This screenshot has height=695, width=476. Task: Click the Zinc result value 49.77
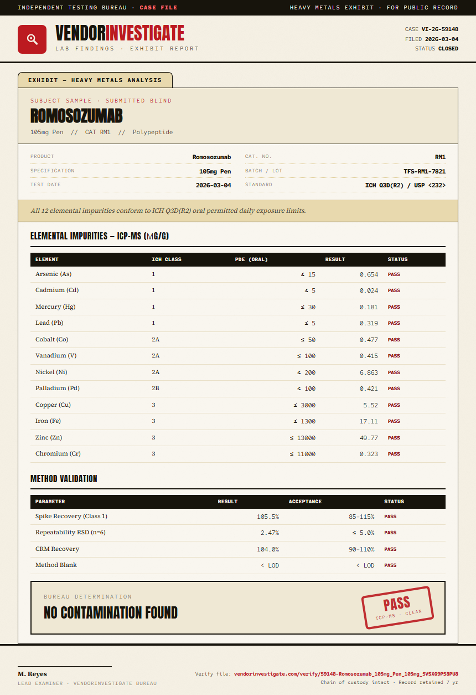click(x=369, y=438)
